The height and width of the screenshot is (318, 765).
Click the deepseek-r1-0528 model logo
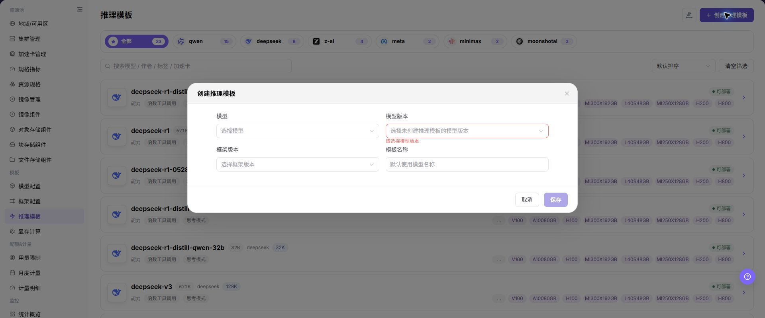click(117, 176)
